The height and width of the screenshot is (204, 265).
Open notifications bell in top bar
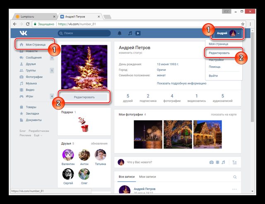tap(120, 33)
